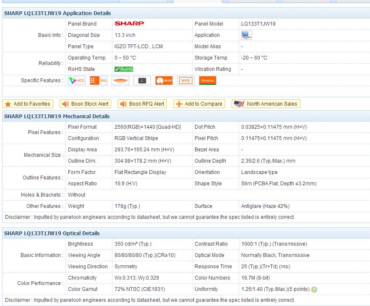This screenshot has height=306, width=370.
Task: Select the pixel pitch value 0.11475×0.11475 mm
Action: [274, 138]
